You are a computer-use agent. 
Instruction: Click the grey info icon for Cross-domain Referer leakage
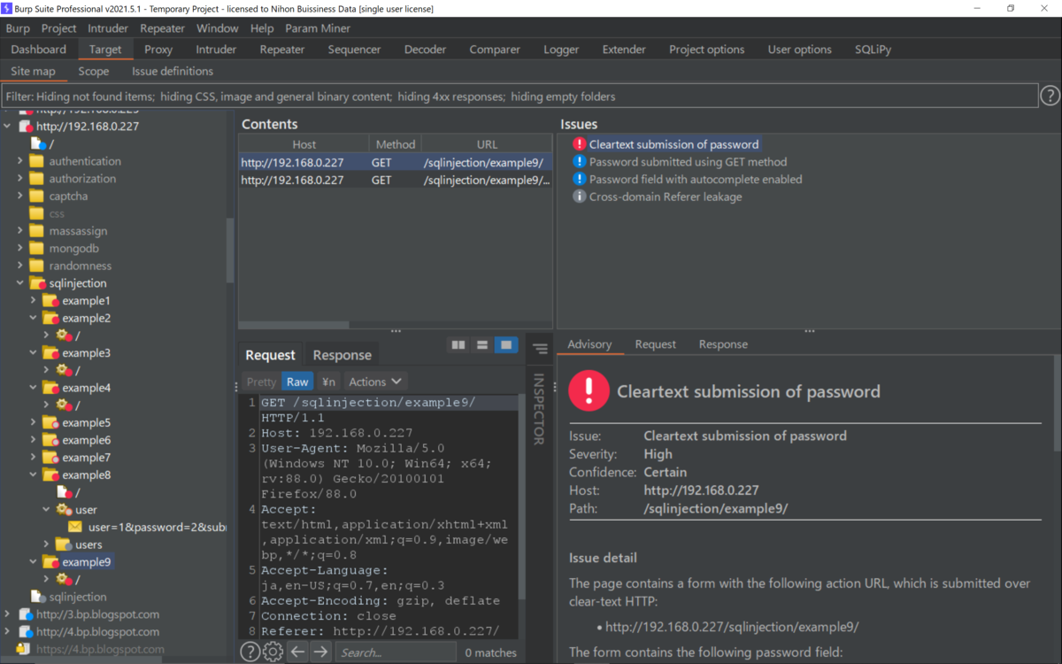(x=579, y=197)
